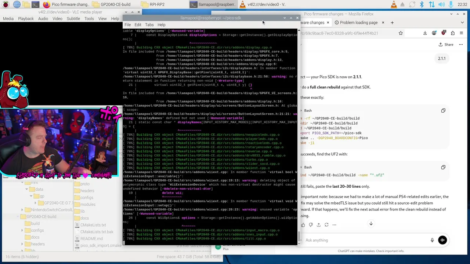The height and width of the screenshot is (264, 470).
Task: Close the Pico firmware changes tab
Action: (x=327, y=22)
